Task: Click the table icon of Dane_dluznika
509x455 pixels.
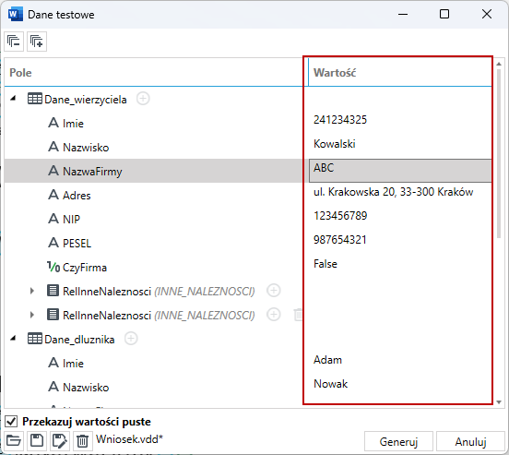Action: click(x=35, y=339)
